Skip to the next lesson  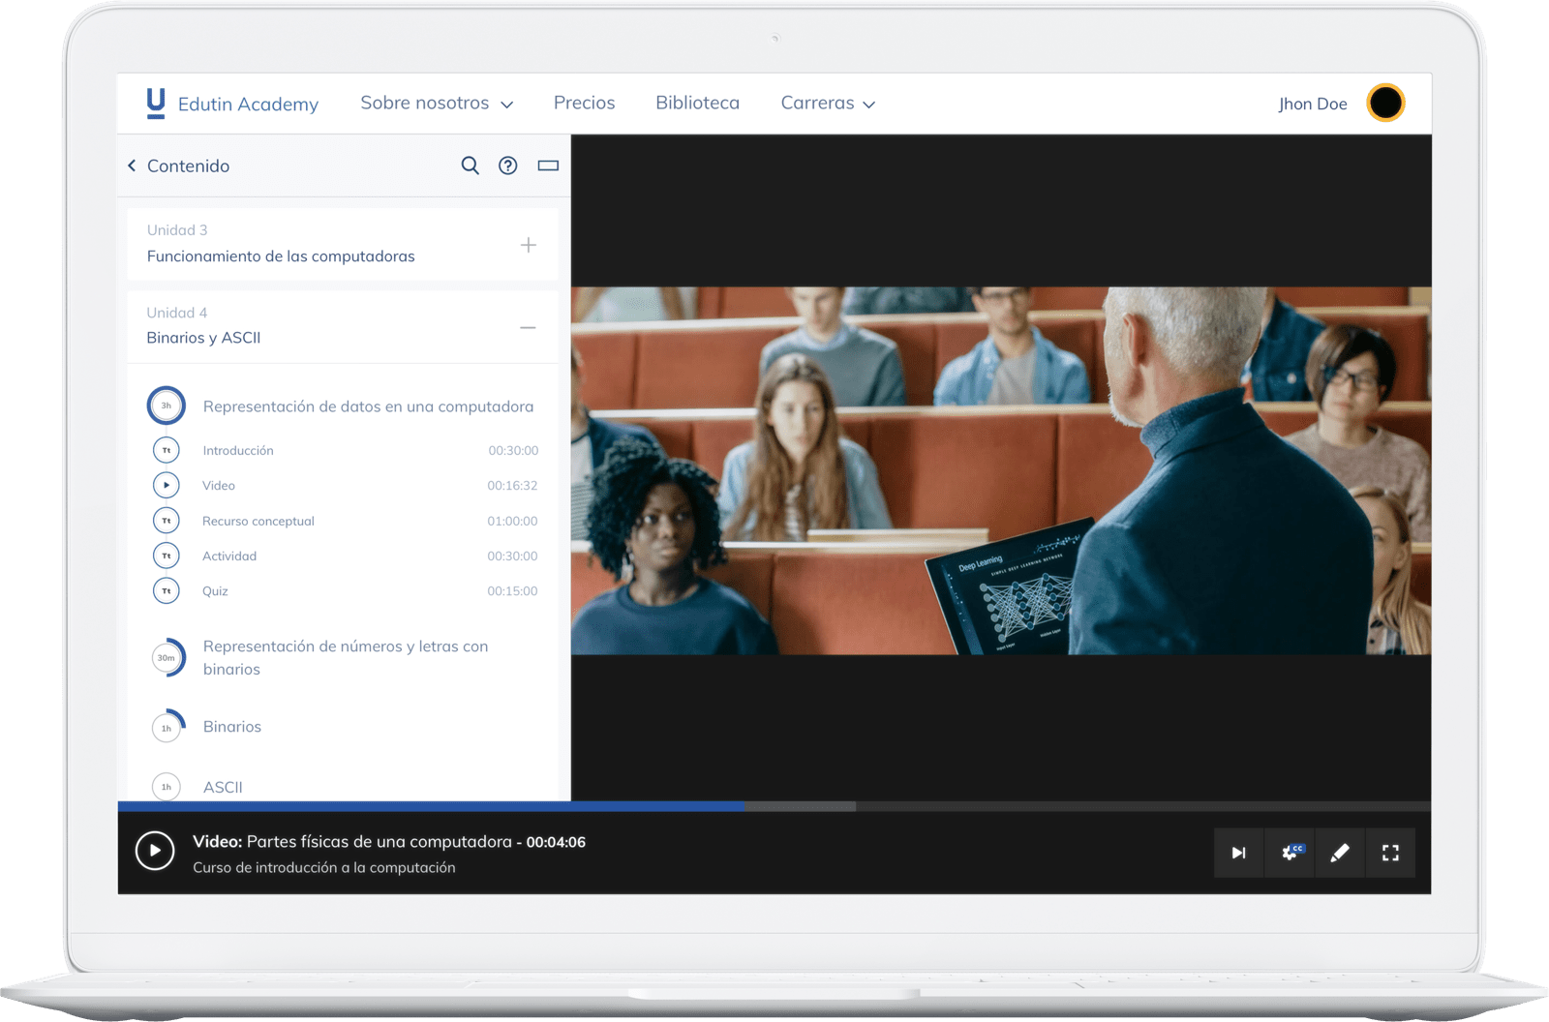[x=1239, y=853]
